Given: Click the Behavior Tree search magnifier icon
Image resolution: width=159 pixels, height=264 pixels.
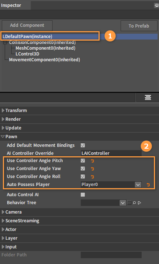Looking at the screenshot, I should pos(134,203).
